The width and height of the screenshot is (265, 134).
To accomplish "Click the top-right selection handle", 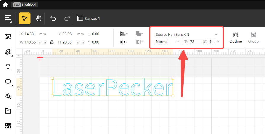I will [x=173, y=78].
